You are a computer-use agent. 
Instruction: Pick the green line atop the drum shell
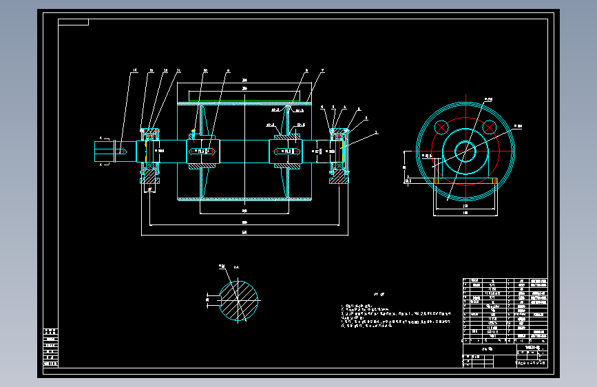tap(244, 101)
